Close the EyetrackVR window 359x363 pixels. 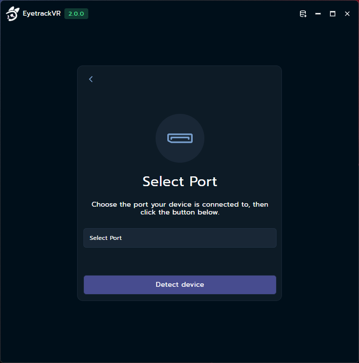347,14
